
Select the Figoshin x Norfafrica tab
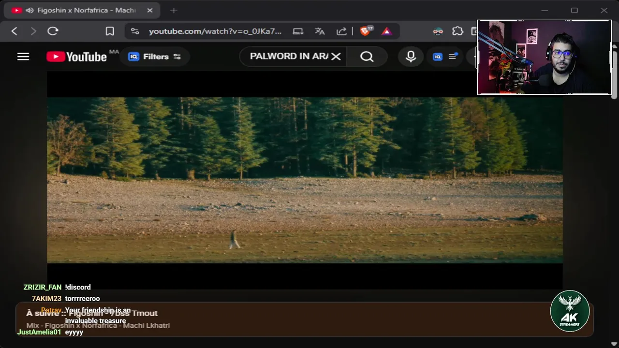(x=82, y=10)
